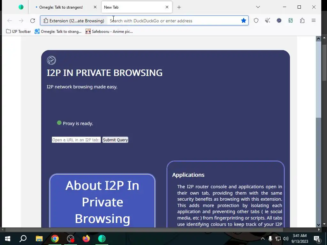This screenshot has width=327, height=245.
Task: Open the notification center icon
Action: pyautogui.click(x=317, y=239)
